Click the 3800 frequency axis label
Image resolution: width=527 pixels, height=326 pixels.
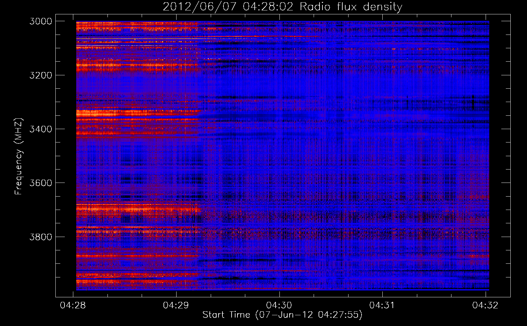[41, 237]
